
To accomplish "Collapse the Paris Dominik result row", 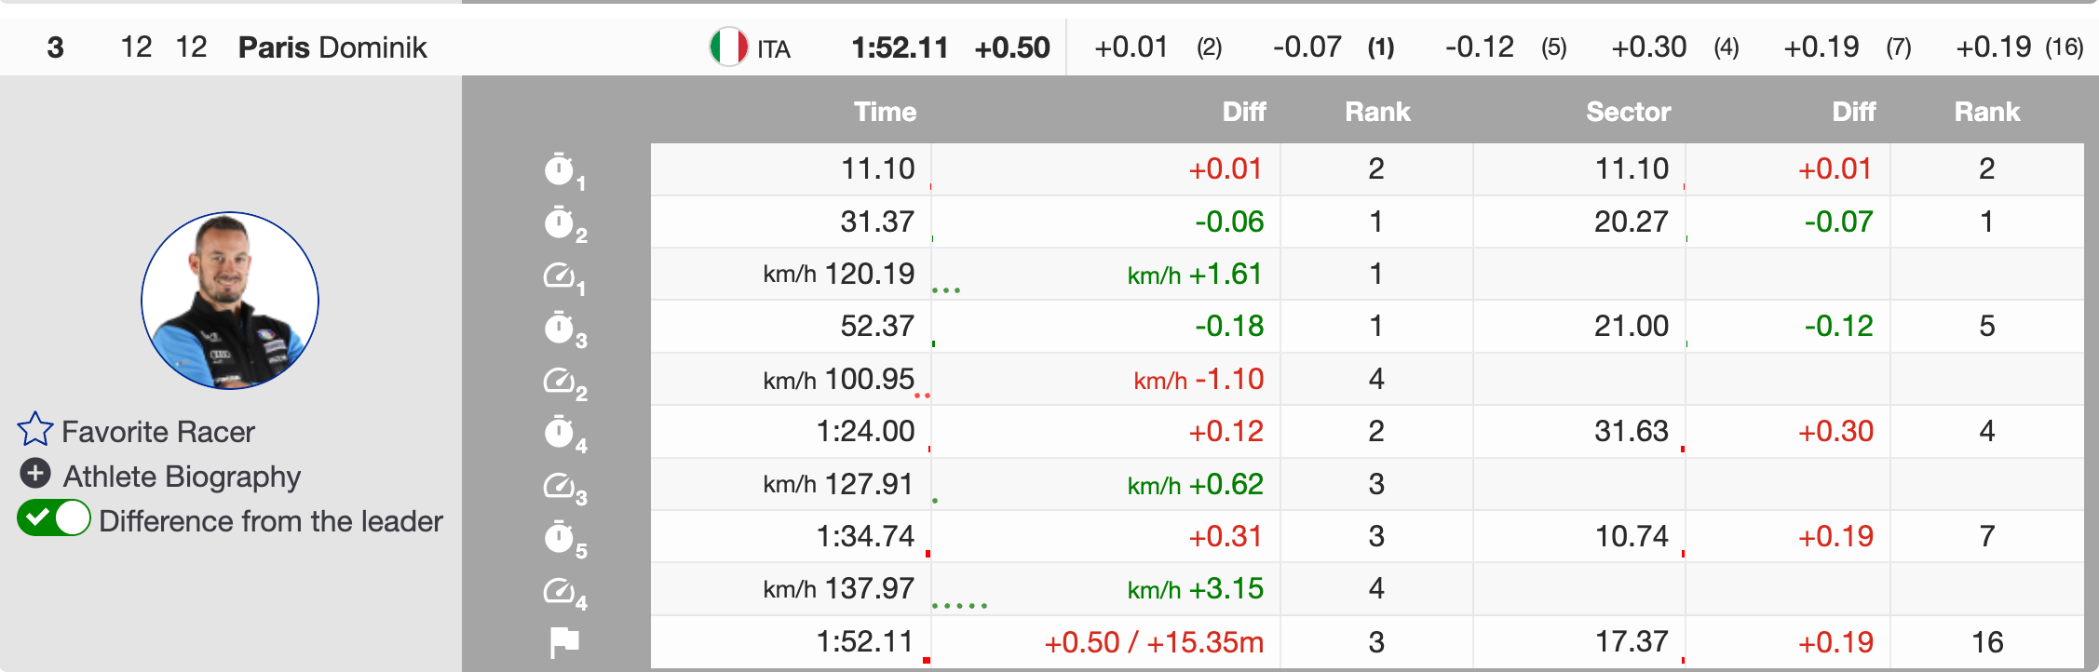I will (x=332, y=47).
